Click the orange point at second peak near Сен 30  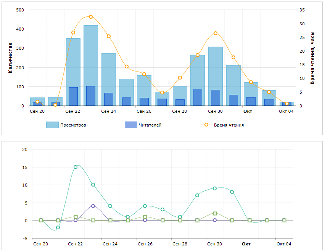pyautogui.click(x=216, y=33)
